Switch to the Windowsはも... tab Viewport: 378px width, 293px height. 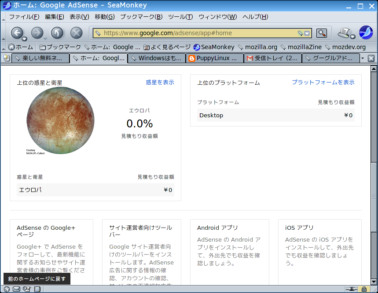click(157, 58)
